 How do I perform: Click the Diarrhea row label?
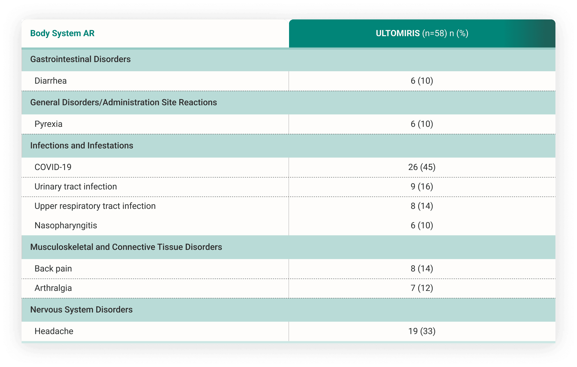(x=51, y=81)
